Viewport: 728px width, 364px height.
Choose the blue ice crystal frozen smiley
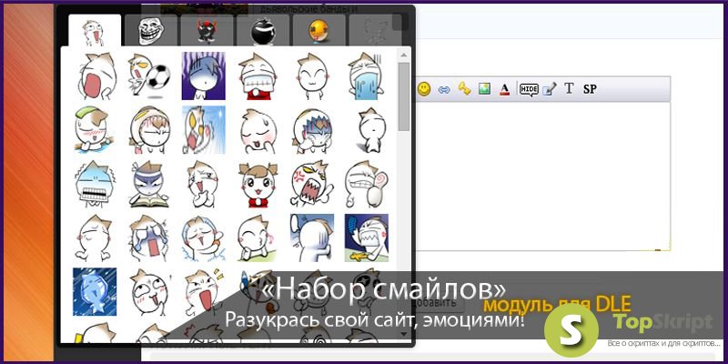[95, 291]
